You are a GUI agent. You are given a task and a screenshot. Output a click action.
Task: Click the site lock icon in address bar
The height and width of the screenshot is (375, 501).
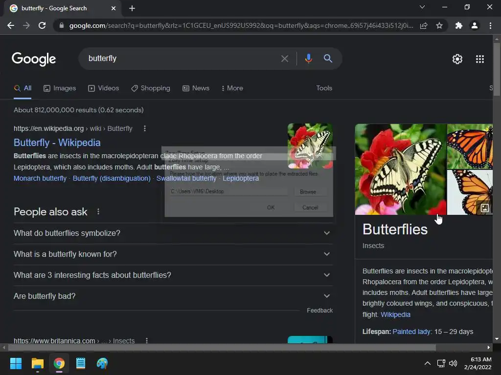coord(62,25)
